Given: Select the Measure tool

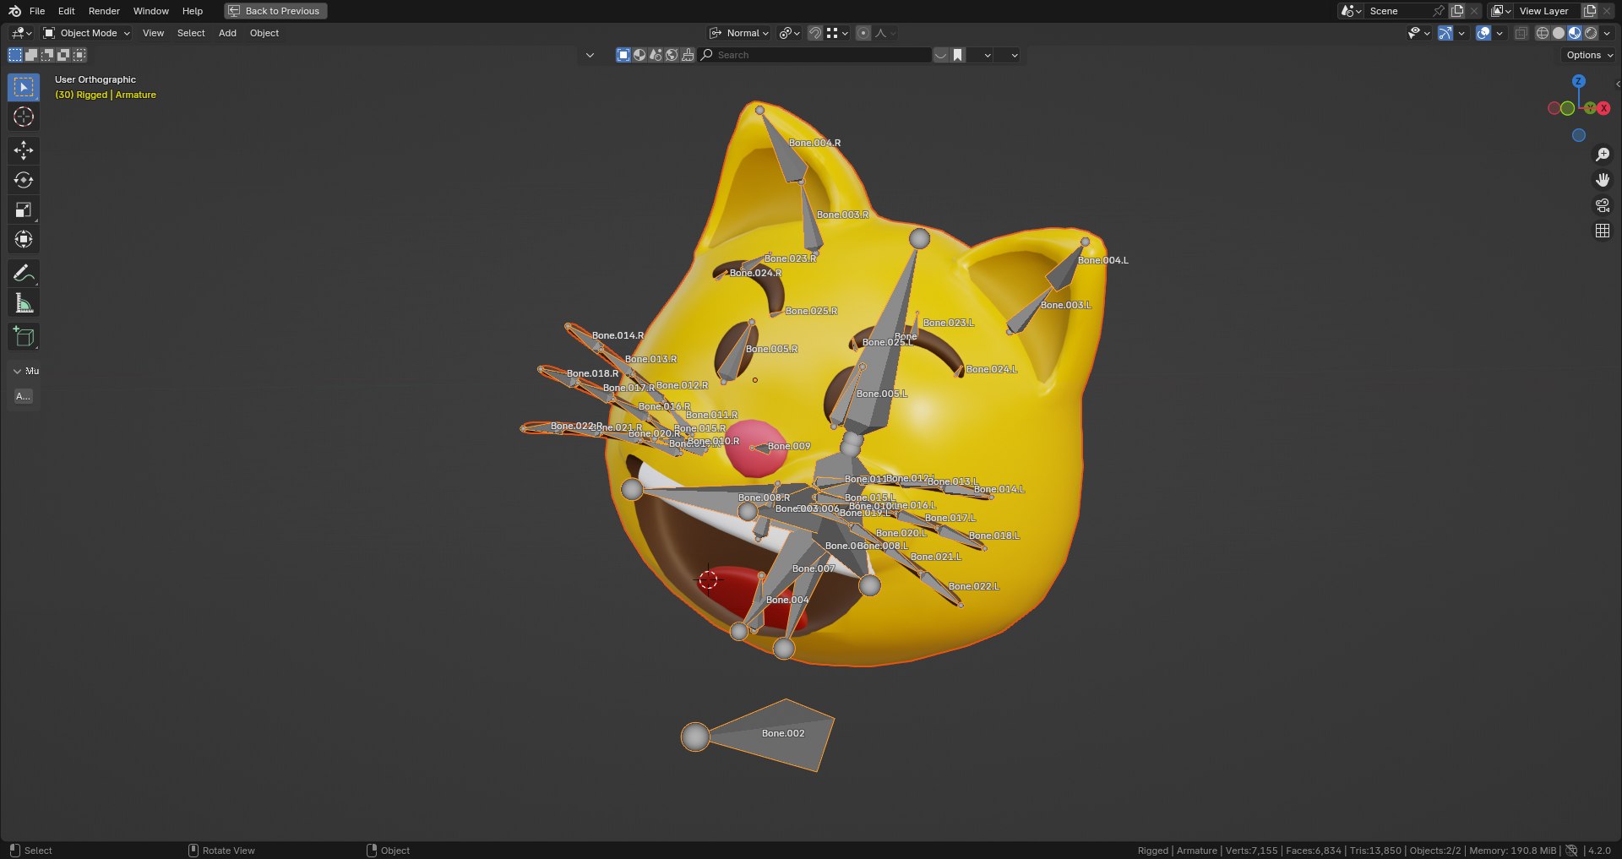Looking at the screenshot, I should (24, 302).
